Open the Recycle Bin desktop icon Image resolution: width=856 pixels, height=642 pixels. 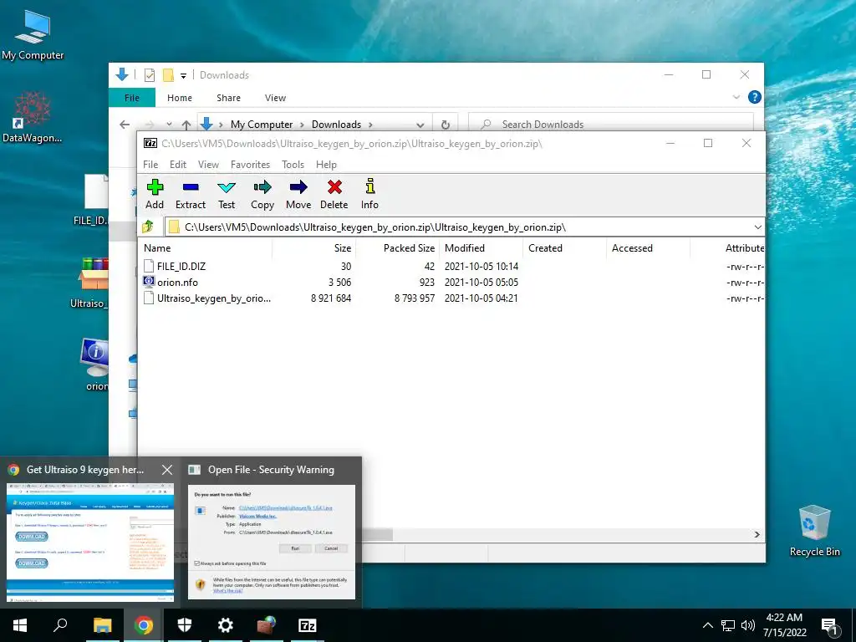(814, 531)
